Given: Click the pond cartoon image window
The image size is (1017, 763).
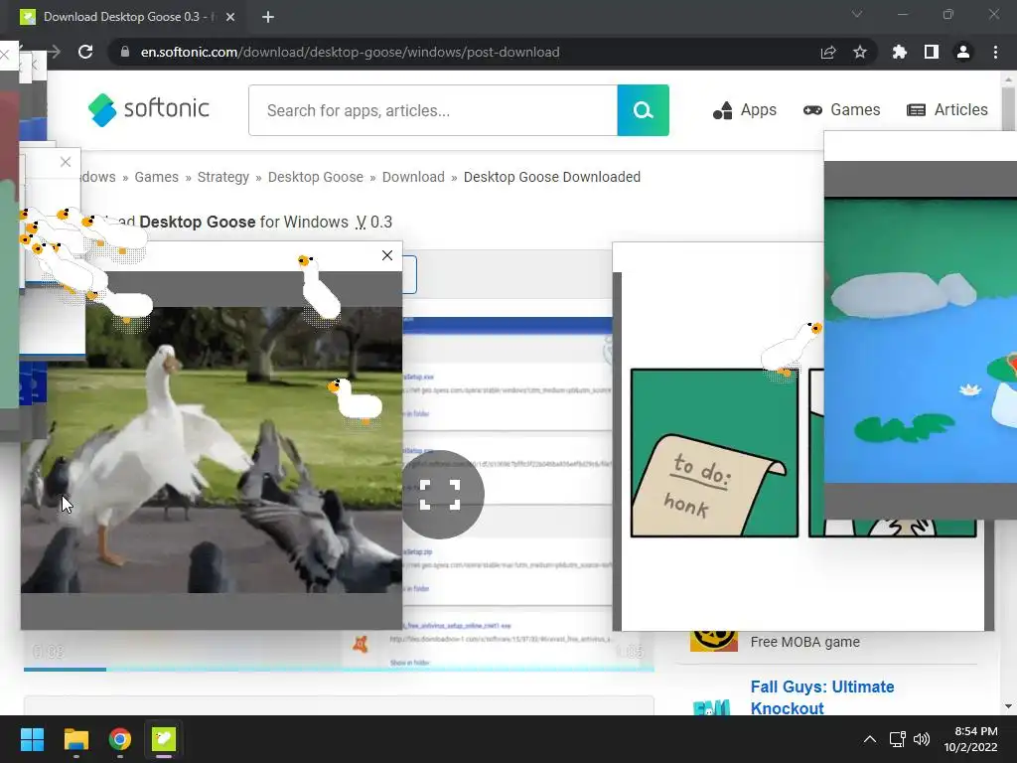Looking at the screenshot, I should [921, 341].
